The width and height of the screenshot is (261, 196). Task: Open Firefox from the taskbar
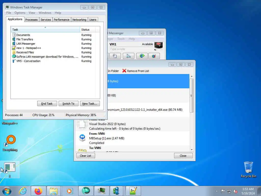[x=38, y=191]
